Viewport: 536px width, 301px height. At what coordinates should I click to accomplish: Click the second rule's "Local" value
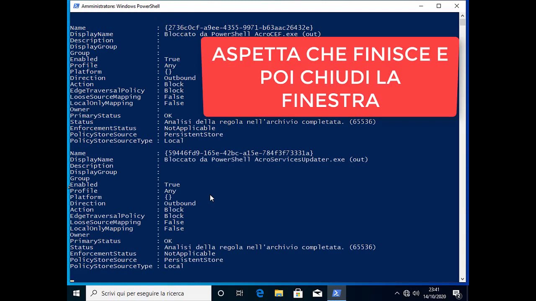click(174, 266)
